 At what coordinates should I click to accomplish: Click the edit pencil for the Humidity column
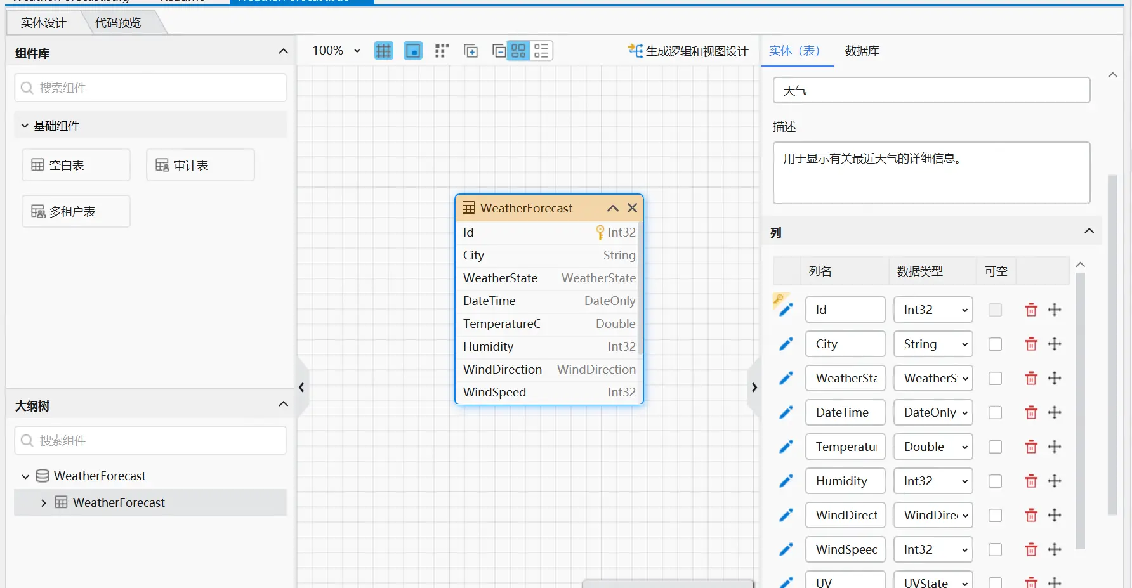point(786,481)
